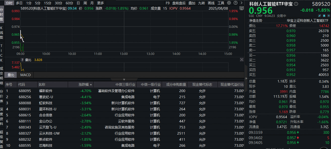Open chart settings gear icon
The image size is (331, 149).
pyautogui.click(x=229, y=3)
